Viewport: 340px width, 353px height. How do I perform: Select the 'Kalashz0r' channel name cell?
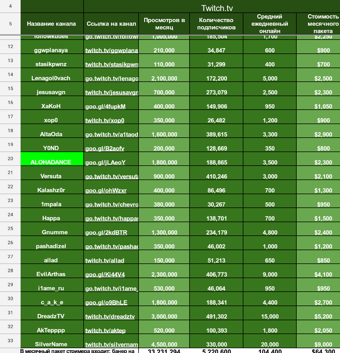[52, 187]
